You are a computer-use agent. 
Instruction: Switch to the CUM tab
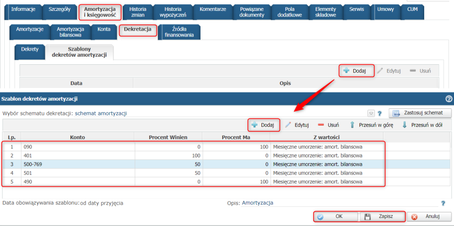pyautogui.click(x=412, y=12)
